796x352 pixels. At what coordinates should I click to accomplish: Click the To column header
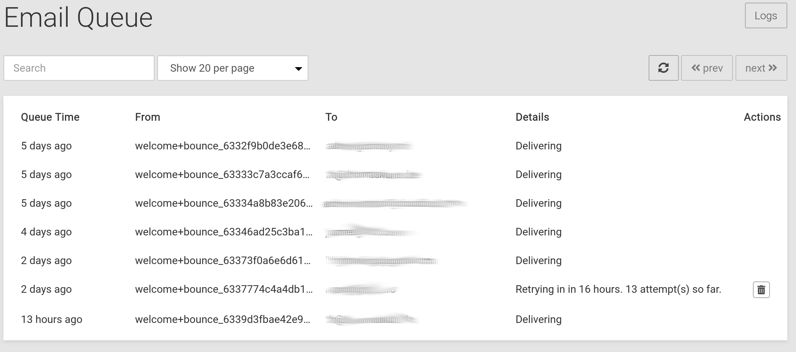pos(331,117)
